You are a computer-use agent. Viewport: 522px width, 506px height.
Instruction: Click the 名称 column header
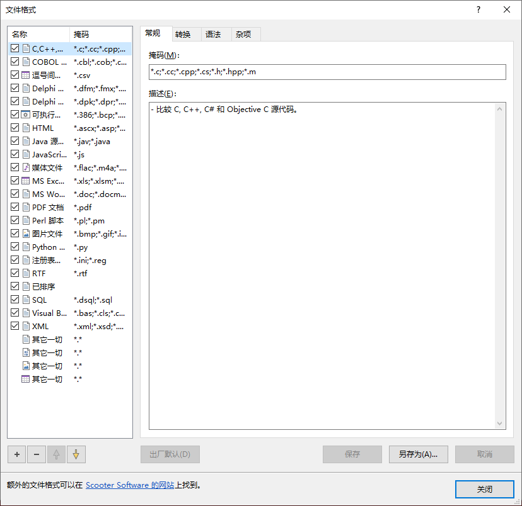[x=38, y=34]
